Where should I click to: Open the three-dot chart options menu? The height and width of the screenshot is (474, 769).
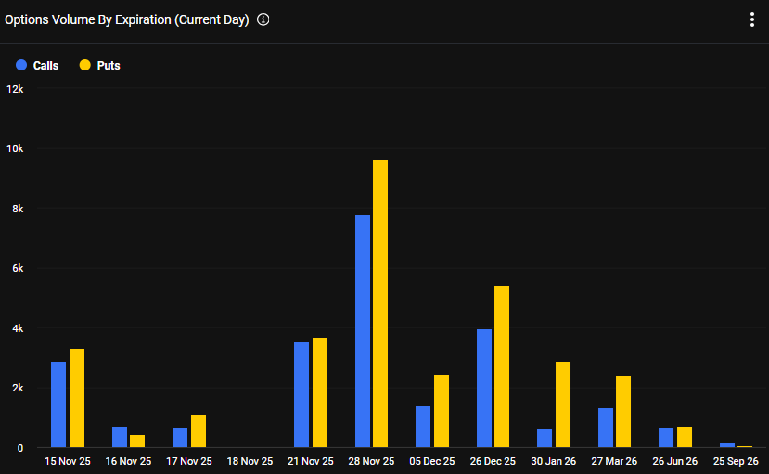click(751, 20)
